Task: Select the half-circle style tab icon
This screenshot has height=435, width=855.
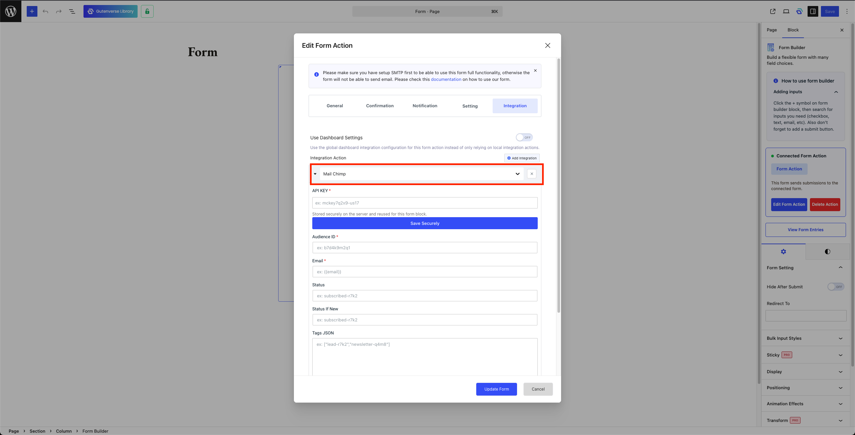Action: (x=827, y=252)
